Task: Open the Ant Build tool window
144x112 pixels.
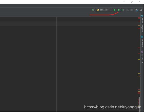Action: (x=142, y=57)
